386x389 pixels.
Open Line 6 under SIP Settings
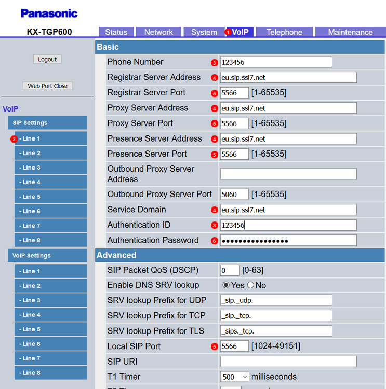point(51,211)
